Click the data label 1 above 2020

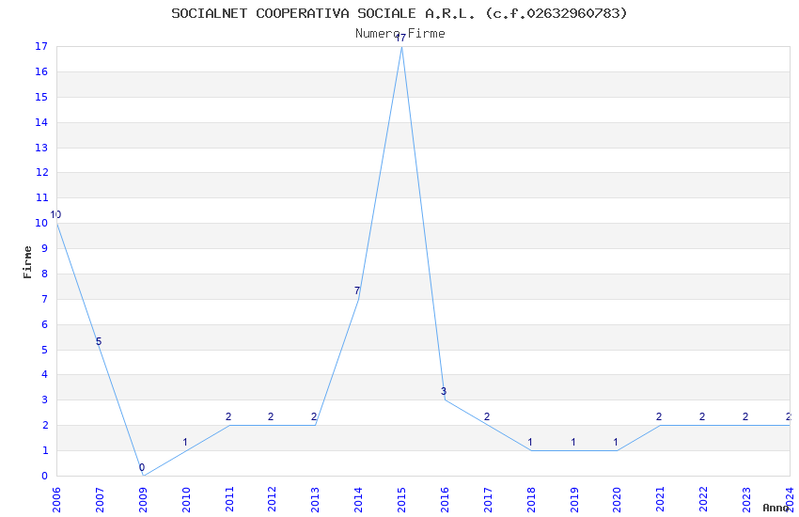(616, 442)
